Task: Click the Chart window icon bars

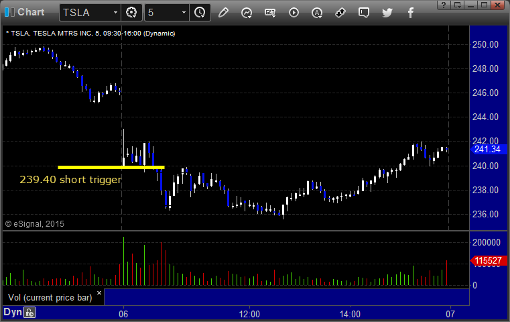Action: coord(10,12)
